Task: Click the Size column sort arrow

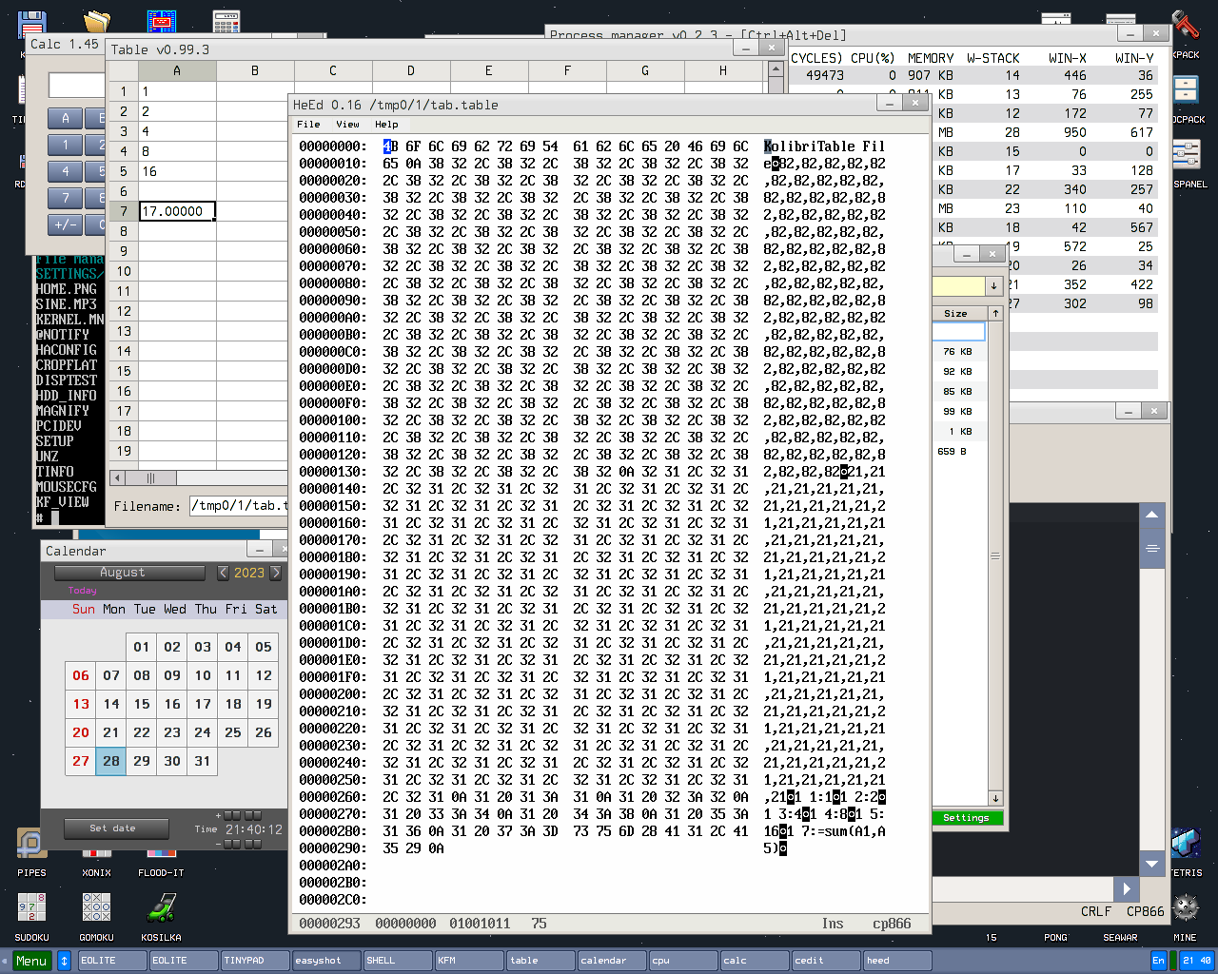Action: pos(995,313)
